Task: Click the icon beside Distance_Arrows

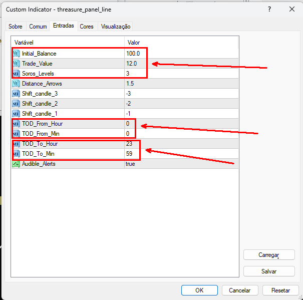Action: 16,84
